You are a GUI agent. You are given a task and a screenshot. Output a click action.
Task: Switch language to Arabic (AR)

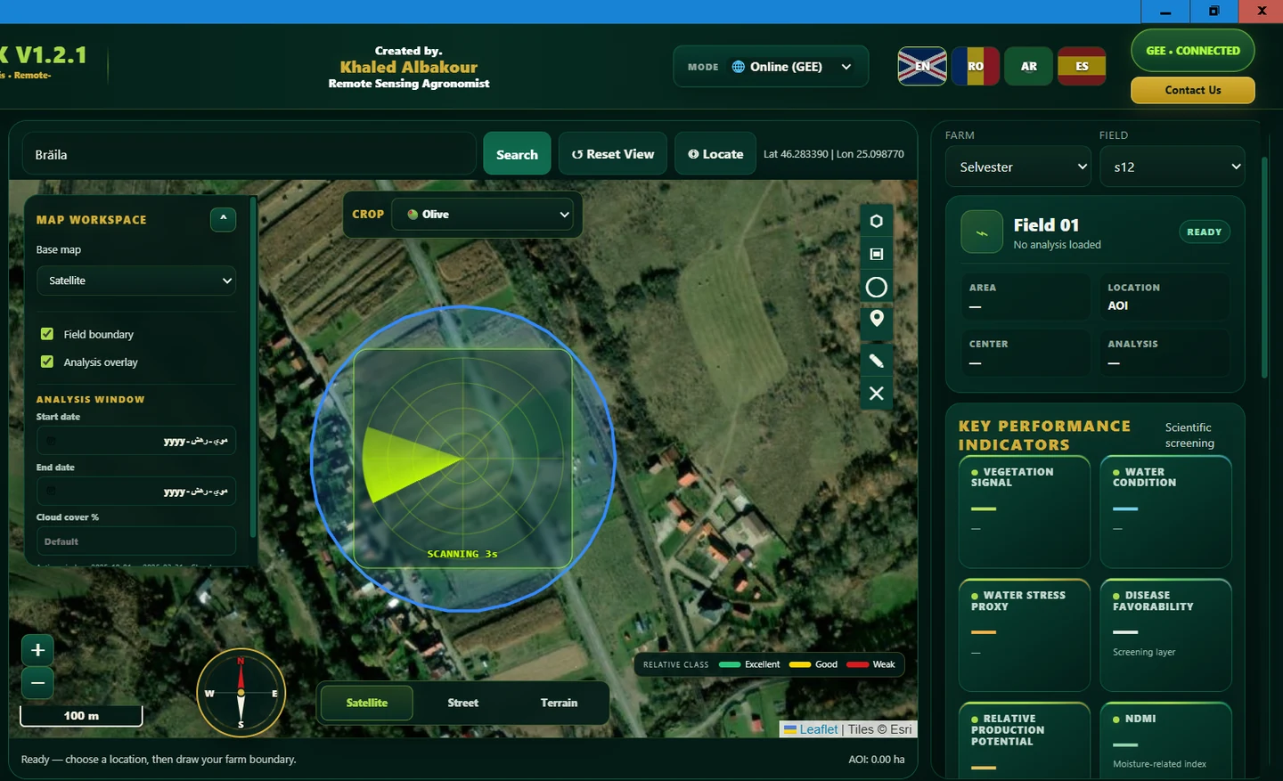point(1028,66)
